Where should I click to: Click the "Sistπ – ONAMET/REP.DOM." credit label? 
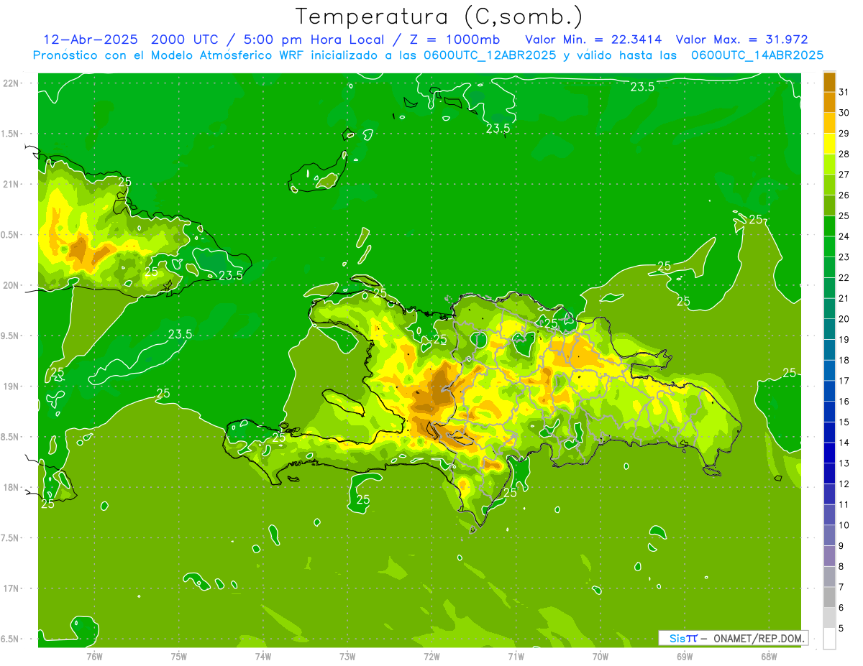[x=733, y=638]
